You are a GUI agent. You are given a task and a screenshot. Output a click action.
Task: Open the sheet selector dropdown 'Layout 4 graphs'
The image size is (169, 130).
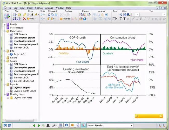[110, 125]
